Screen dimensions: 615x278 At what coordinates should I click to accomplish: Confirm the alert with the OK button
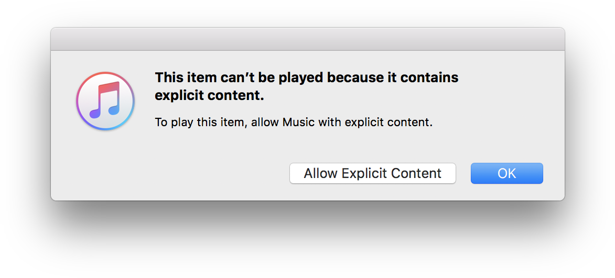(506, 173)
